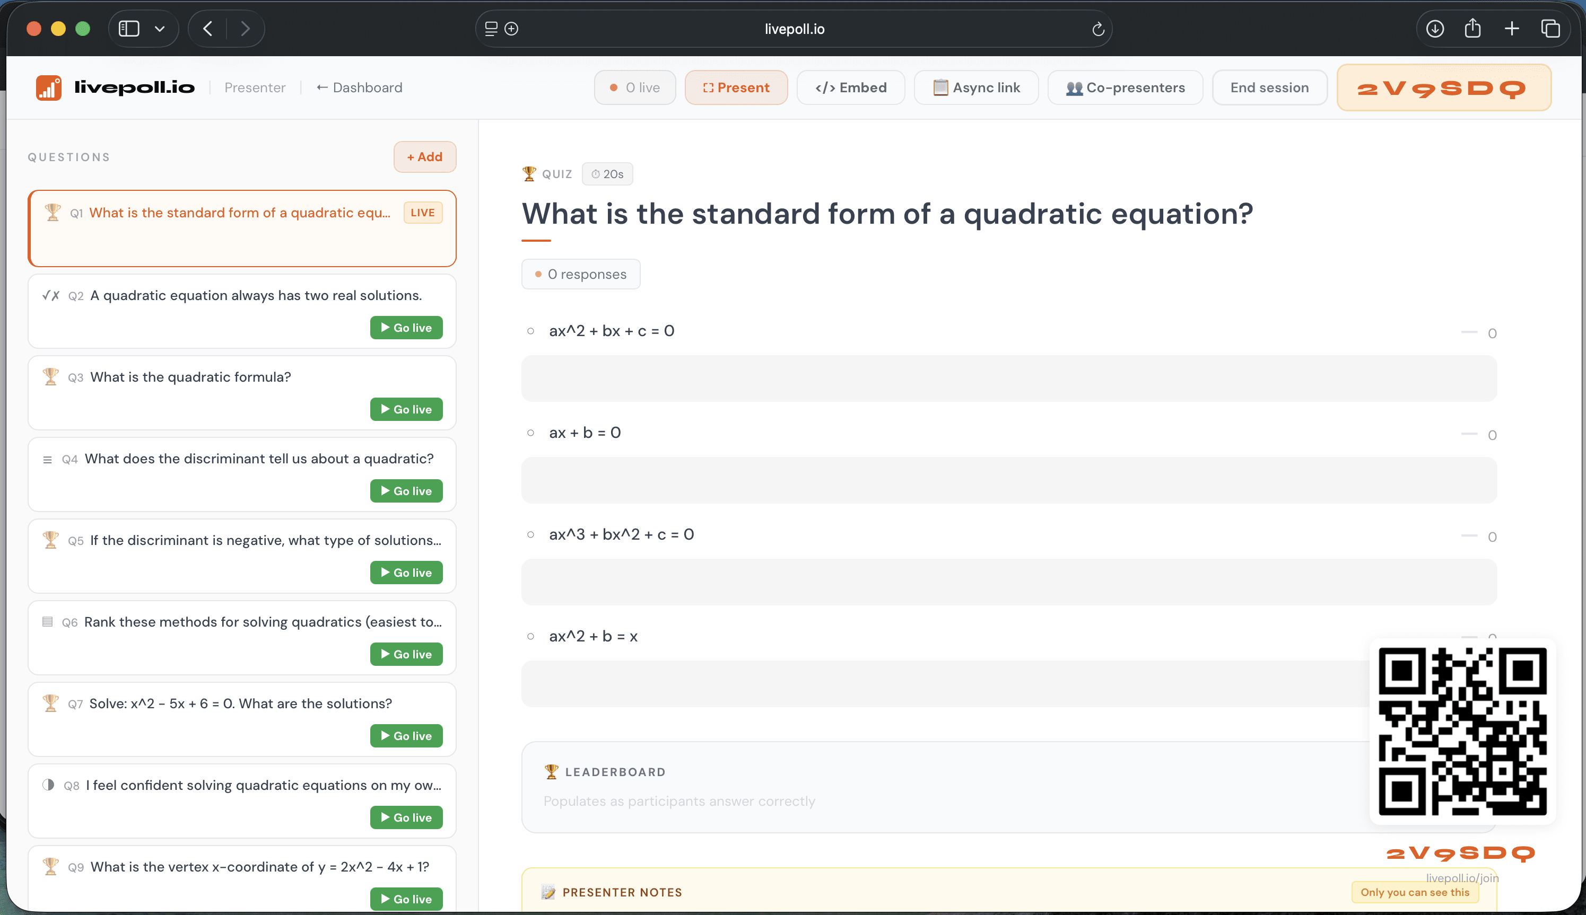Click the reader view icon in address bar
1586x915 pixels.
491,29
